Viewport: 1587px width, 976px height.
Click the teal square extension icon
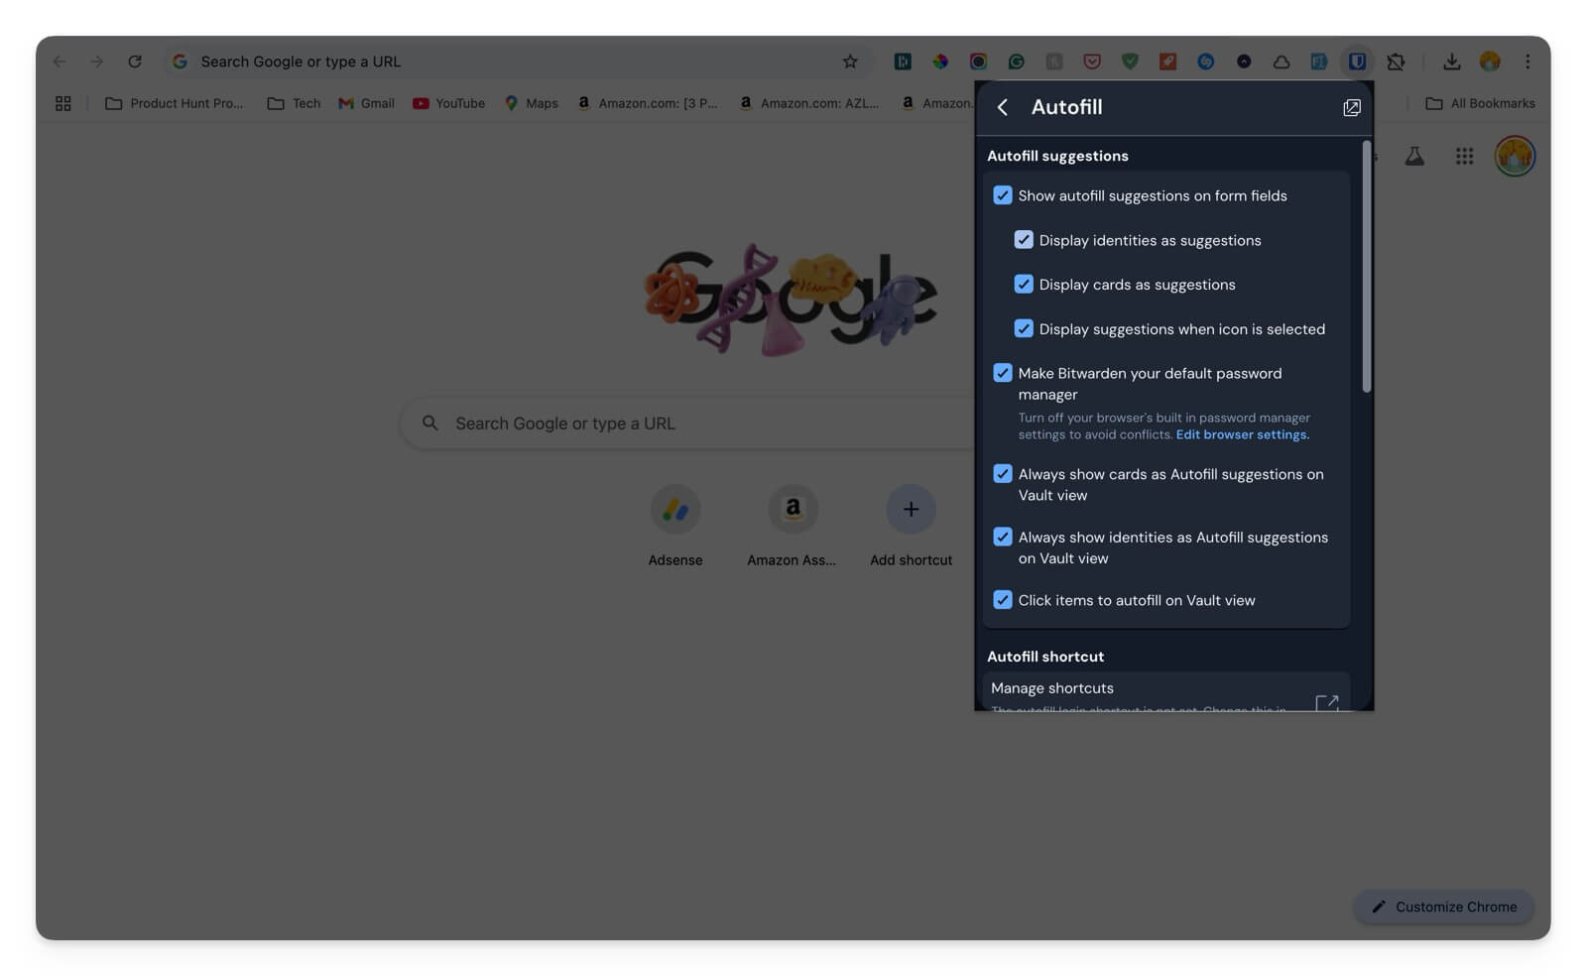click(x=903, y=61)
